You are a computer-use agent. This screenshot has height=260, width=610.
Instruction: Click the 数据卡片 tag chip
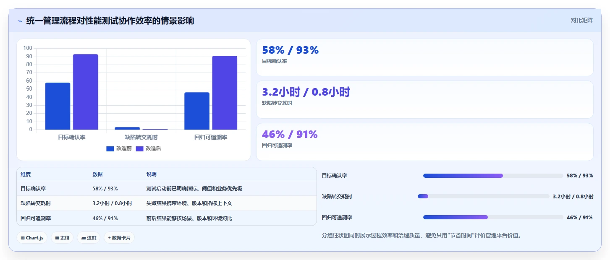119,238
